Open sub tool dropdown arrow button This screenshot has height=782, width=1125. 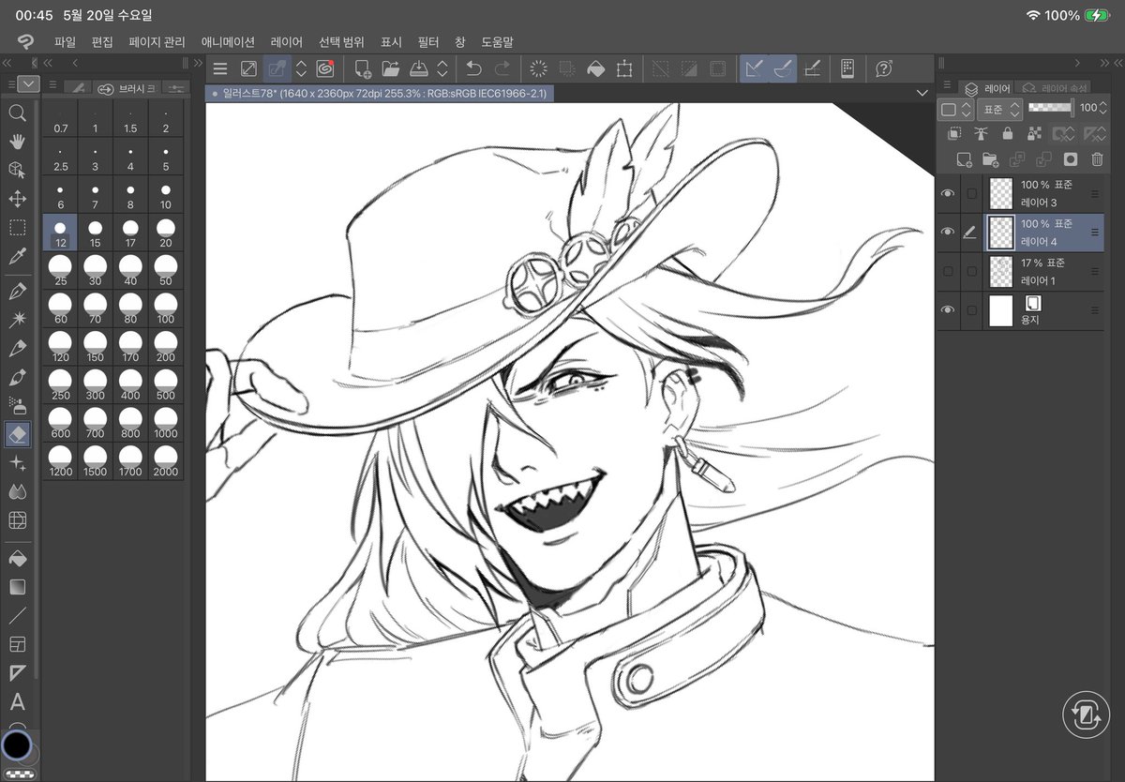(x=28, y=83)
